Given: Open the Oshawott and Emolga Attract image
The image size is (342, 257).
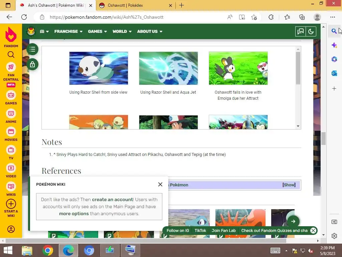Looking at the screenshot, I should tap(238, 68).
